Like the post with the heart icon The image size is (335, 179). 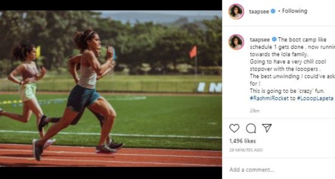tap(234, 128)
